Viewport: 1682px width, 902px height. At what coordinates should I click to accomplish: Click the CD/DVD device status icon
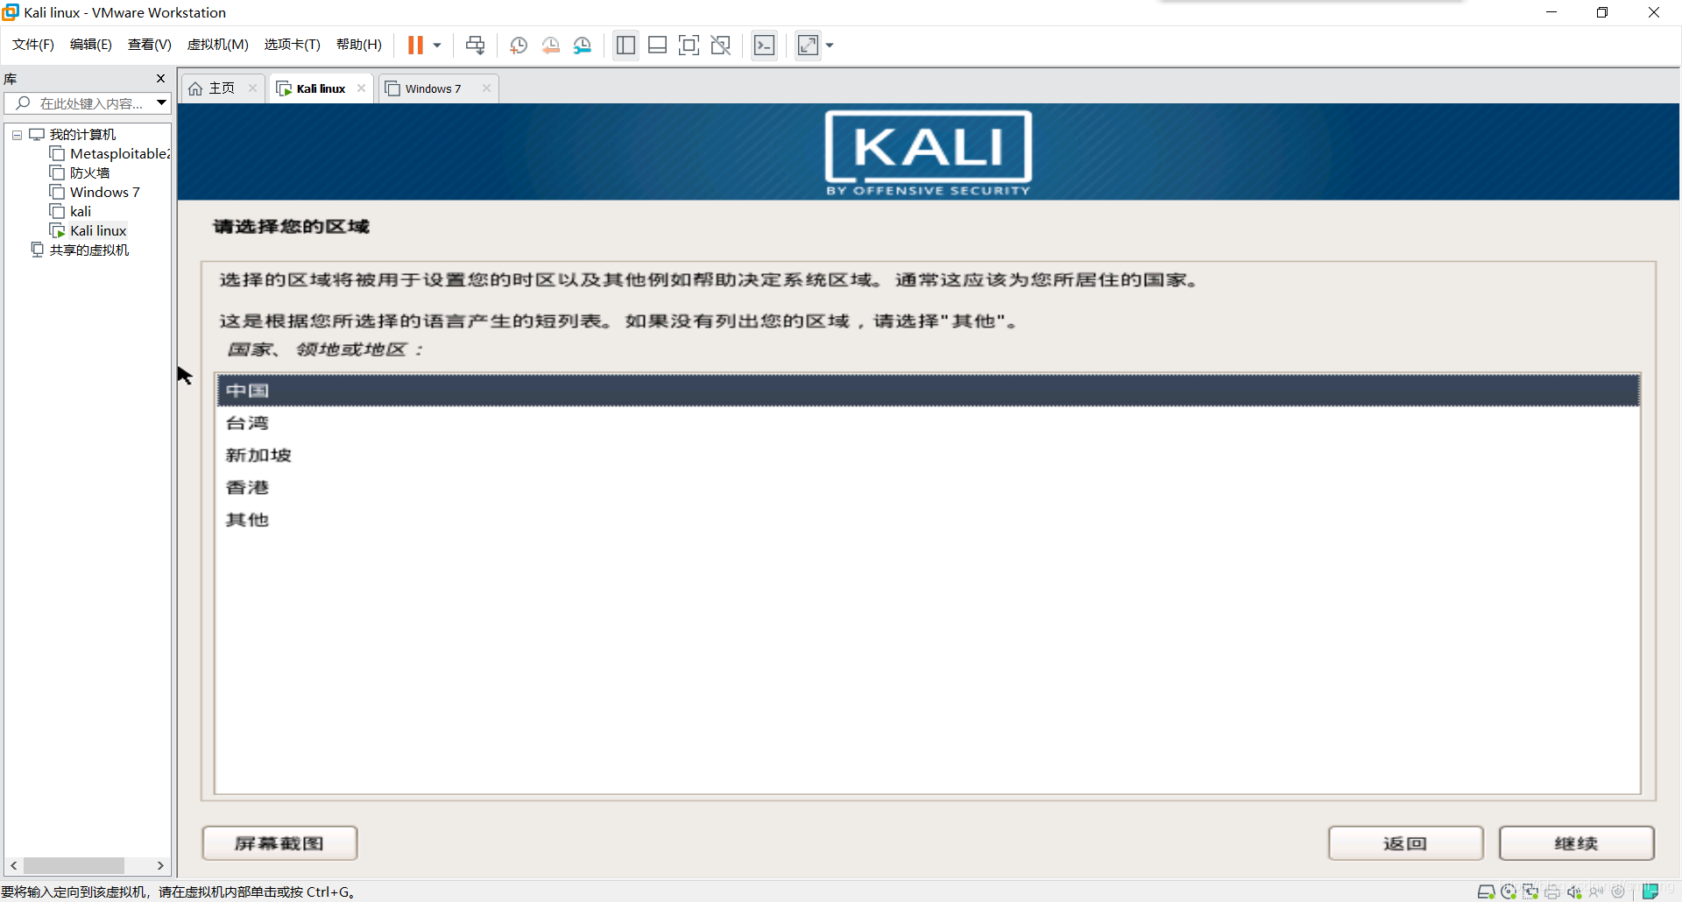point(1509,891)
